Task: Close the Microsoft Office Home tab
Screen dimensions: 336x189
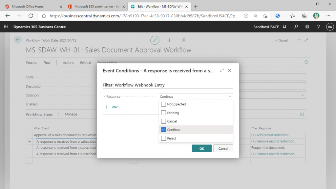Action: tap(61, 7)
